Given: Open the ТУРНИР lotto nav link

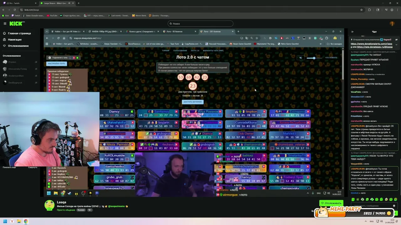Looking at the screenshot, I should [165, 51].
